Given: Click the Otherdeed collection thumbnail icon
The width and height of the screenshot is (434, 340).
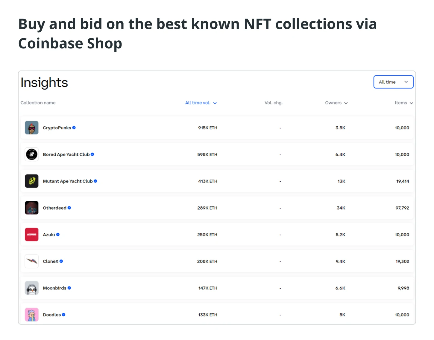Looking at the screenshot, I should click(x=32, y=208).
